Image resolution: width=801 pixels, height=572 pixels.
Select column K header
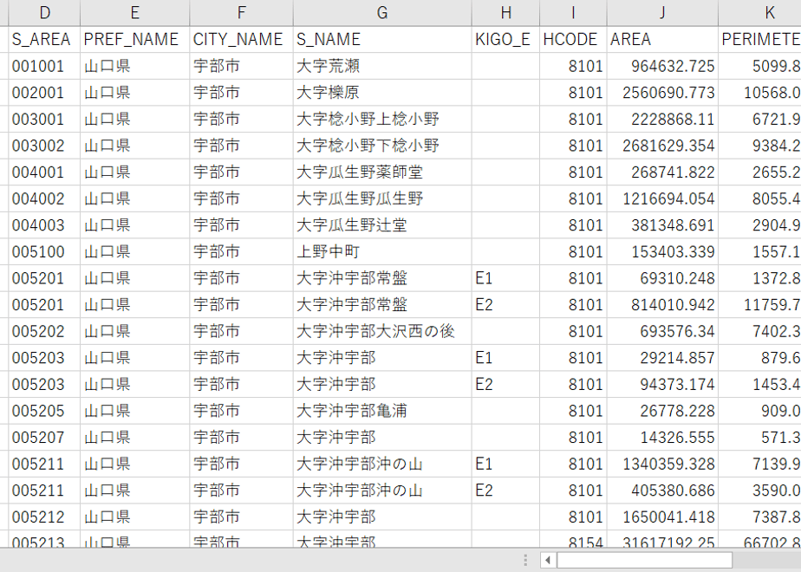point(760,13)
